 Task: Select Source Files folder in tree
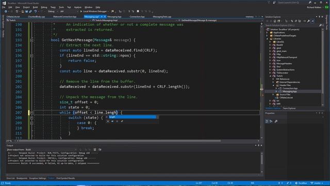285,95
